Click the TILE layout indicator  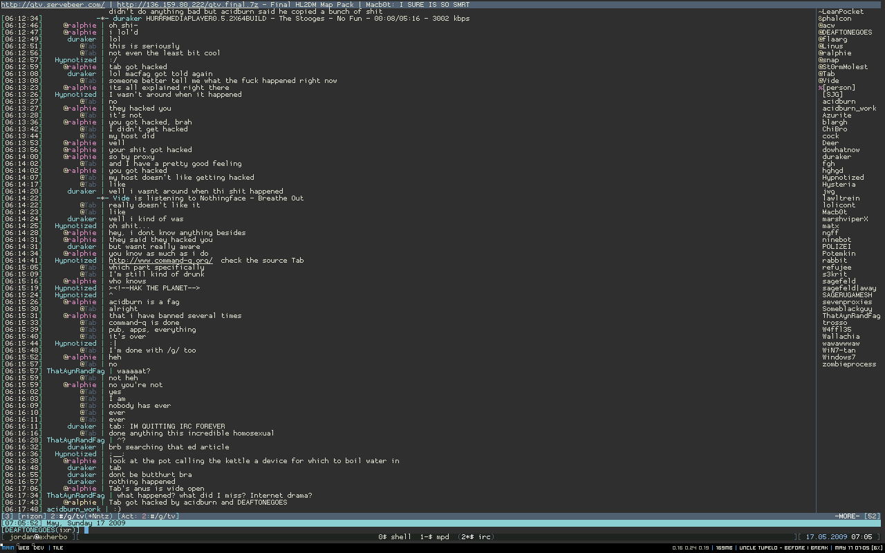pyautogui.click(x=57, y=547)
